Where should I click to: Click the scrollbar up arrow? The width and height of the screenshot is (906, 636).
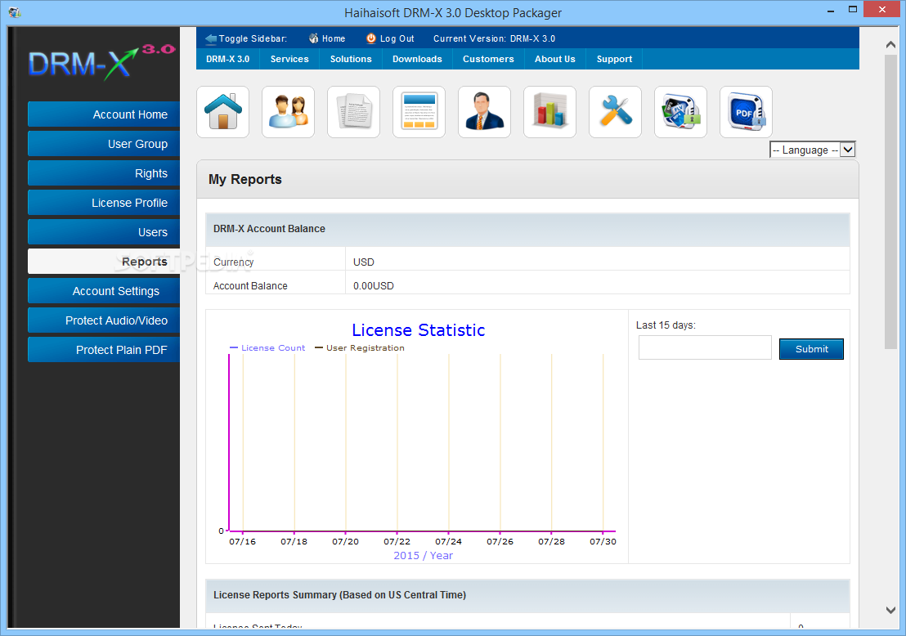pyautogui.click(x=890, y=44)
